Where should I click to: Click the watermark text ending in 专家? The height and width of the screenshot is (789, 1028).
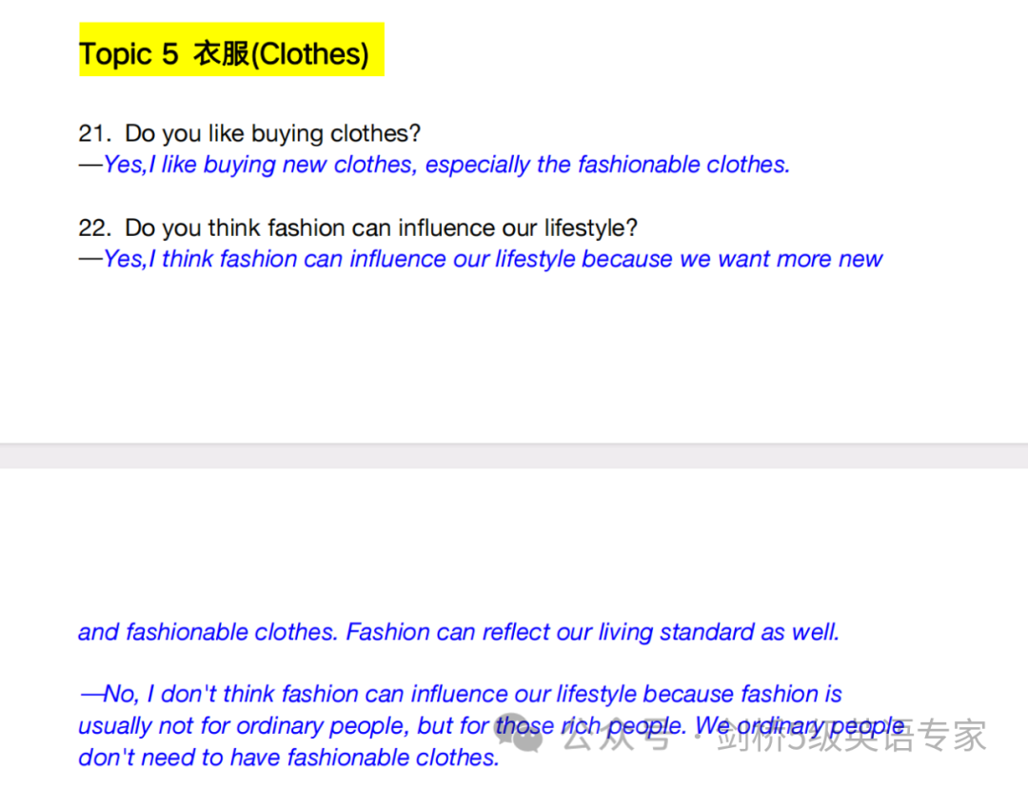point(852,736)
